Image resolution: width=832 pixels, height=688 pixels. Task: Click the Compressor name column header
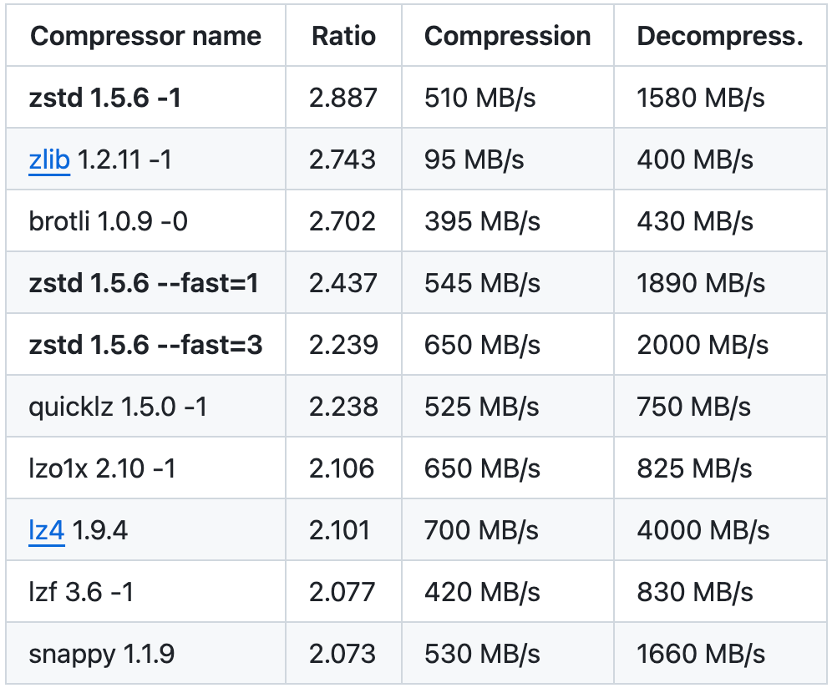click(145, 36)
